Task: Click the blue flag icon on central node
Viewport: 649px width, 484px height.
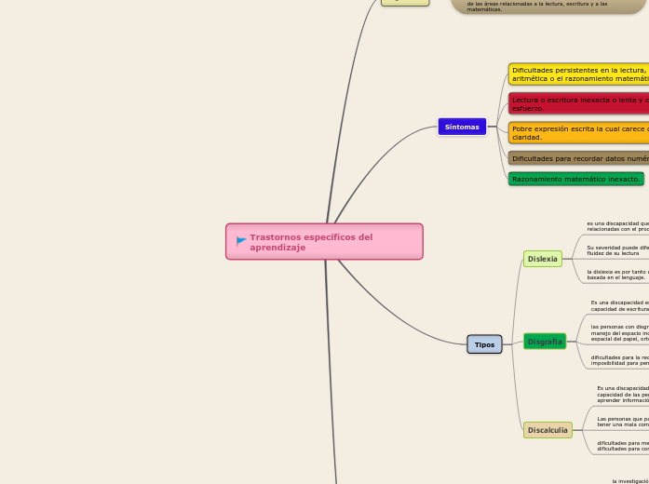Action: point(241,241)
